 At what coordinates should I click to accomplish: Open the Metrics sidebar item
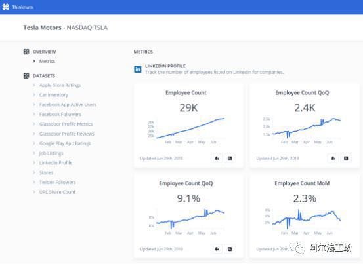[x=47, y=61]
